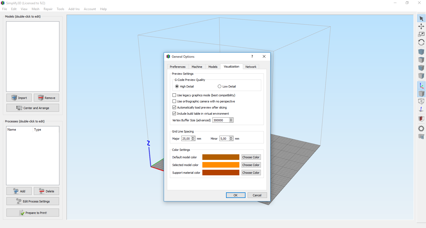Image resolution: width=426 pixels, height=228 pixels.
Task: Click the Import model button
Action: pyautogui.click(x=19, y=98)
